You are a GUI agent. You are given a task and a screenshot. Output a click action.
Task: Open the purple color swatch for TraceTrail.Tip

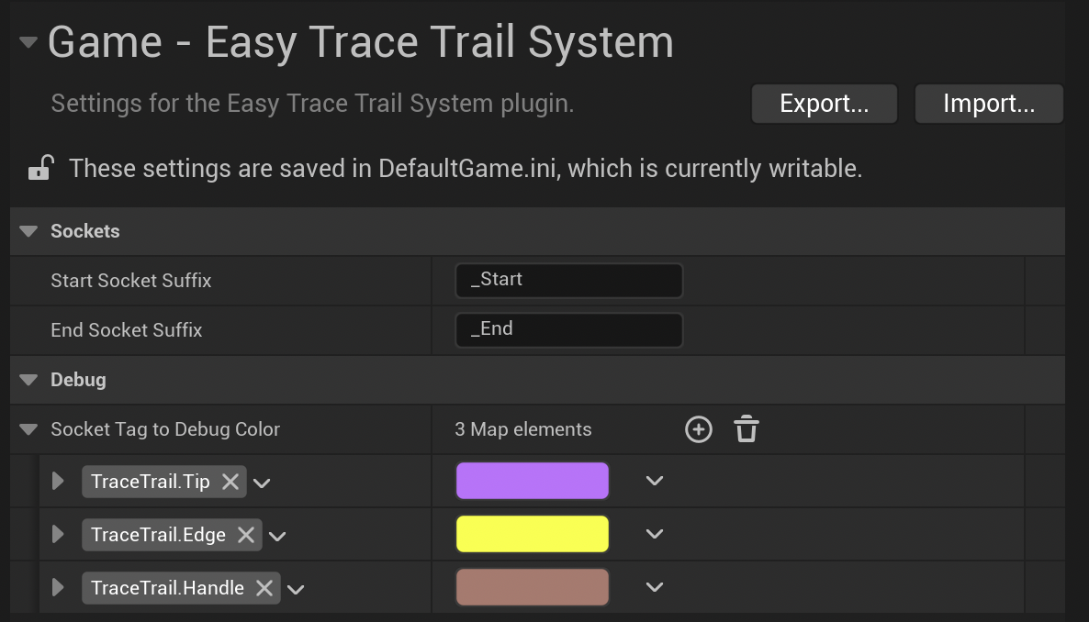pos(533,482)
